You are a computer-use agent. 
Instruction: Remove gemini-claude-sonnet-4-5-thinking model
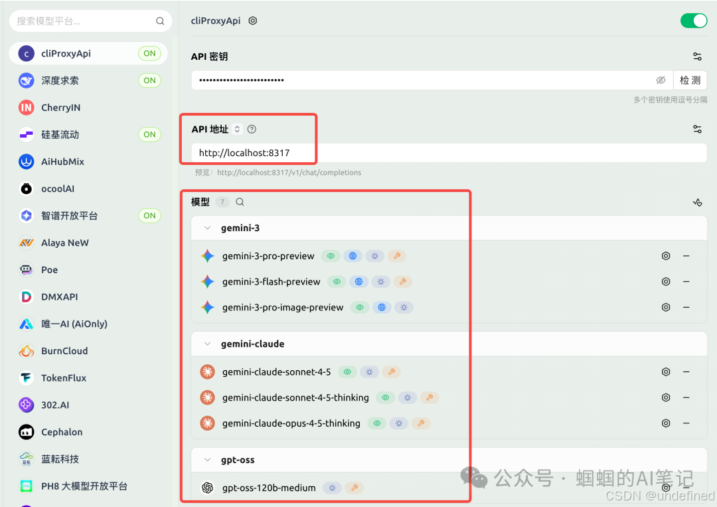pyautogui.click(x=686, y=397)
